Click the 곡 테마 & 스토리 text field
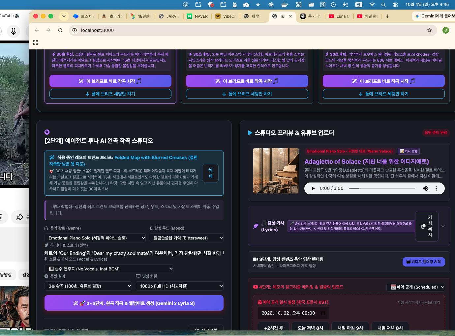The width and height of the screenshot is (455, 336). click(x=134, y=253)
